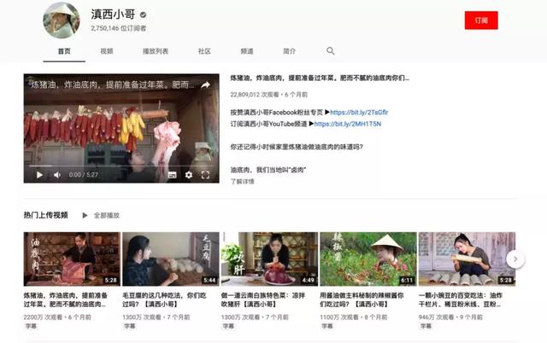Click title 一颗小豌豆的百变吃法

tap(461, 299)
